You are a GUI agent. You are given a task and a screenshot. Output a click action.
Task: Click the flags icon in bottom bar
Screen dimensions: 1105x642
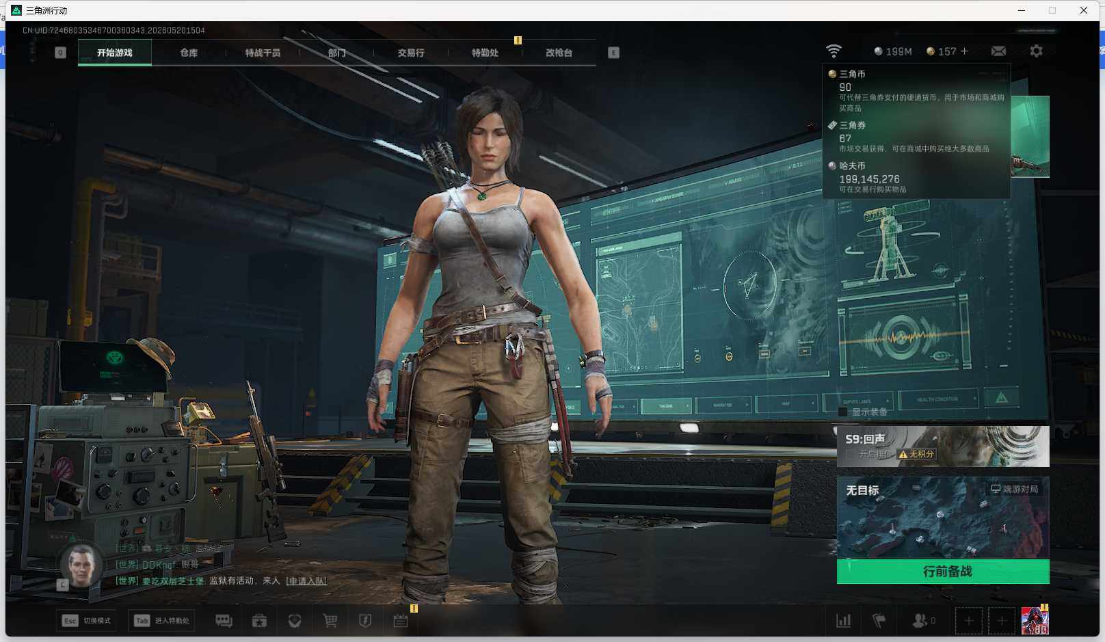pos(879,621)
